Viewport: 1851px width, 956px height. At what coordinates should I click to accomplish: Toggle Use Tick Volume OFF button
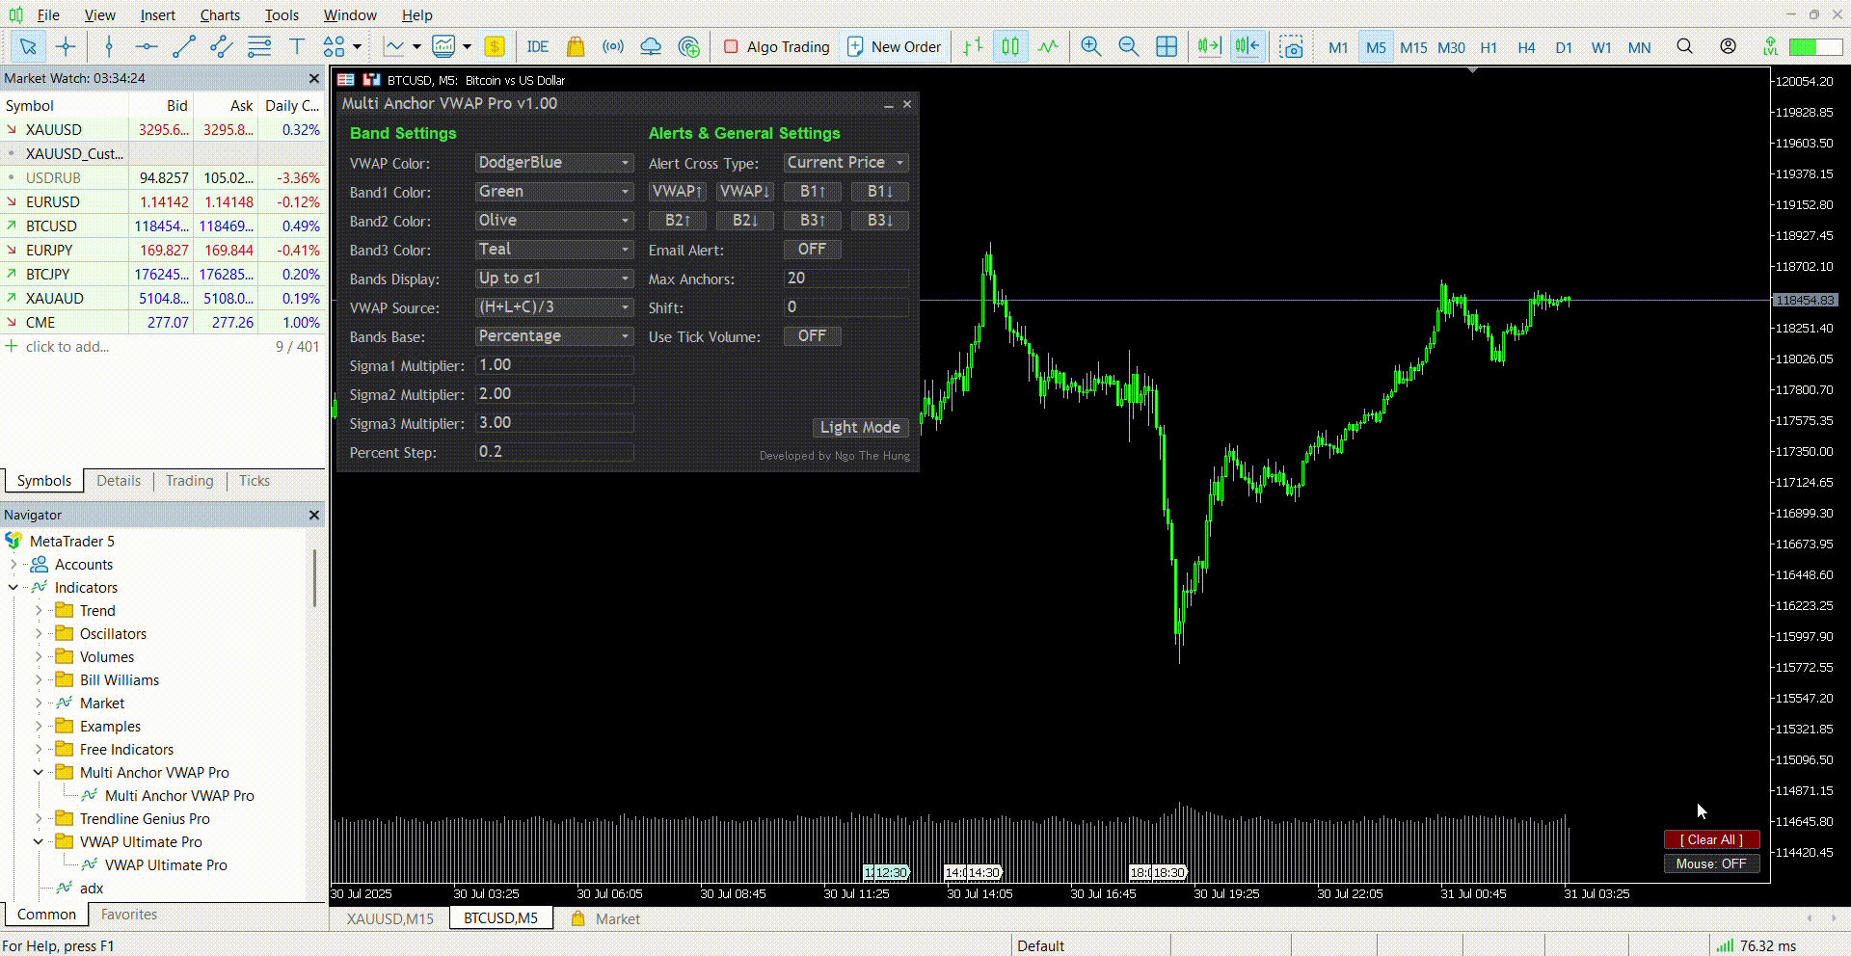pyautogui.click(x=812, y=336)
